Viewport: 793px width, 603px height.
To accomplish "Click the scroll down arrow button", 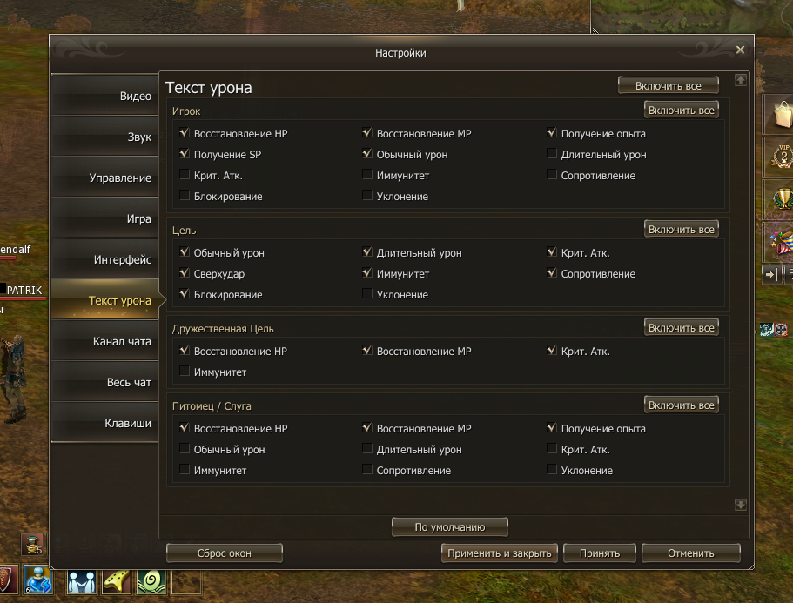I will pos(741,505).
